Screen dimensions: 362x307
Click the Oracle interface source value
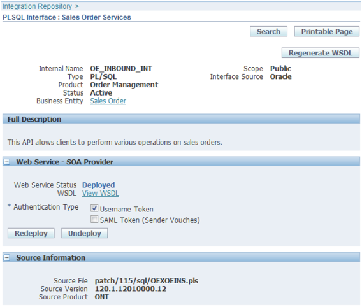[x=280, y=76]
